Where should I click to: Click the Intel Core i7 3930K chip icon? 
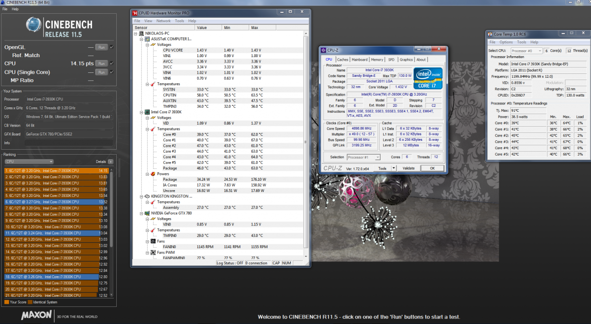(x=147, y=112)
